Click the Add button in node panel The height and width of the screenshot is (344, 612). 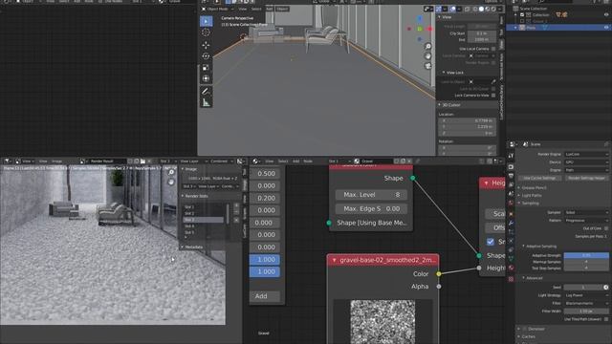coord(265,296)
